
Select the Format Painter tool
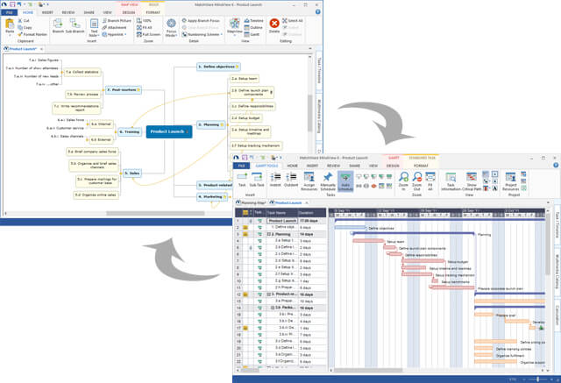coord(32,34)
